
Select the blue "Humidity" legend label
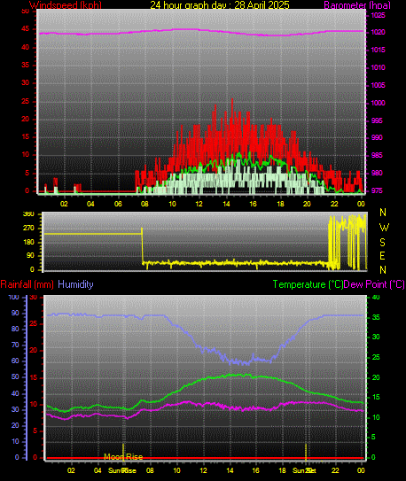(75, 284)
